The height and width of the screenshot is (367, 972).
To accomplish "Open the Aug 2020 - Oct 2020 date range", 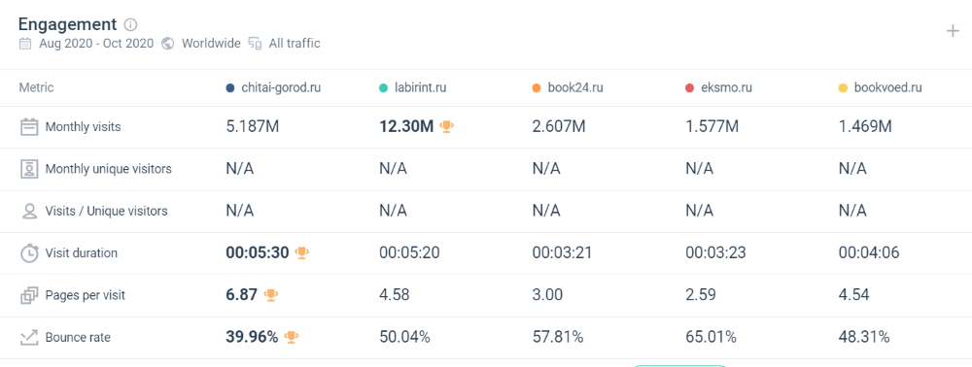I will click(96, 44).
